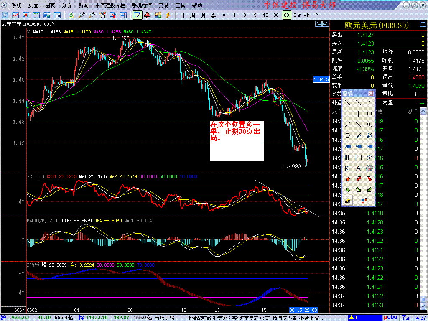The image size is (428, 321).
Task: Select the vertical line drawing tool
Action: pos(359,114)
